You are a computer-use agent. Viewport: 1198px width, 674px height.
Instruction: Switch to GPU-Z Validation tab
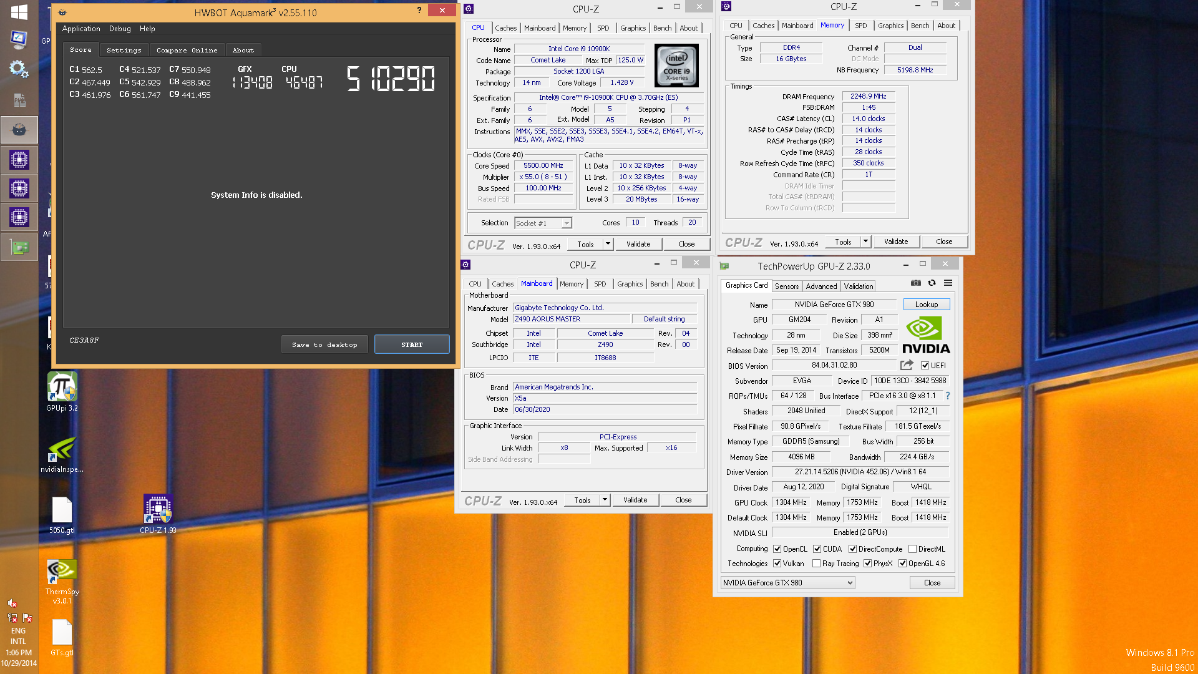(859, 286)
